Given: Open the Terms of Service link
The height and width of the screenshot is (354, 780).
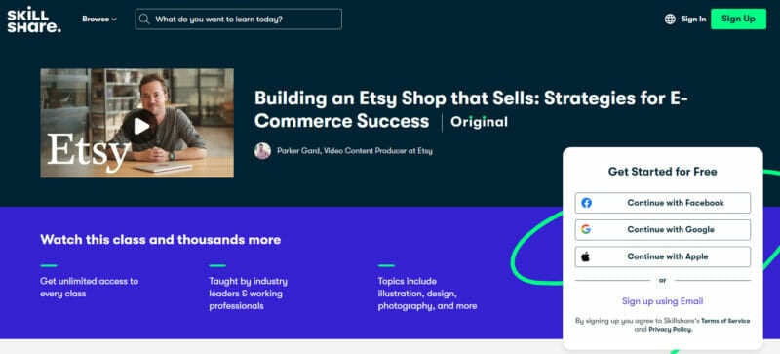Looking at the screenshot, I should tap(725, 321).
